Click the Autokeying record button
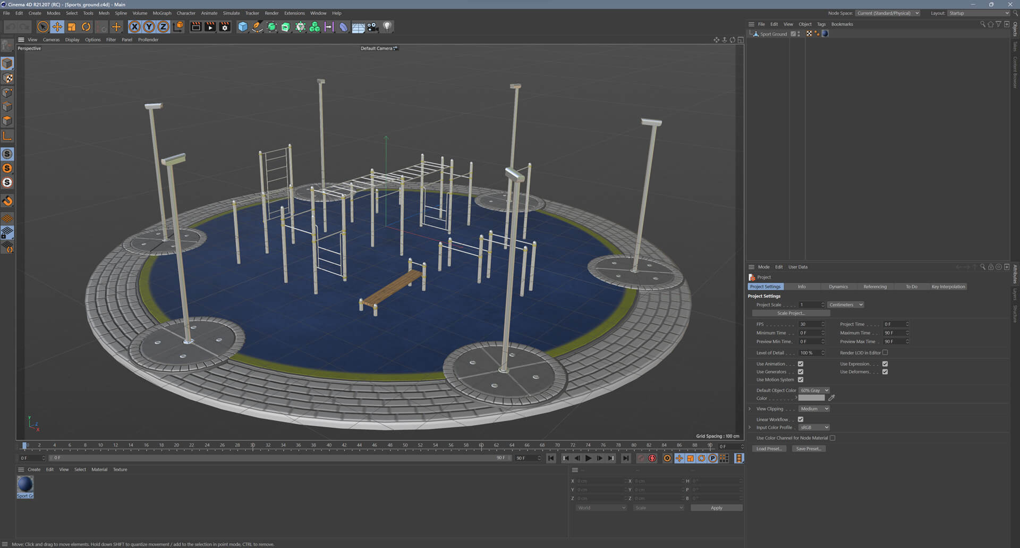The height and width of the screenshot is (548, 1020). pos(652,458)
